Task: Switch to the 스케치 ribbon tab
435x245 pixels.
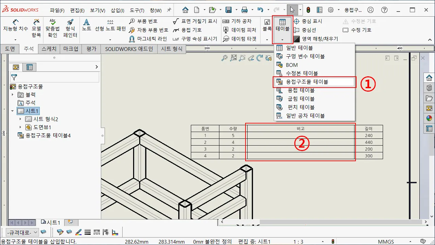Action: (49, 49)
